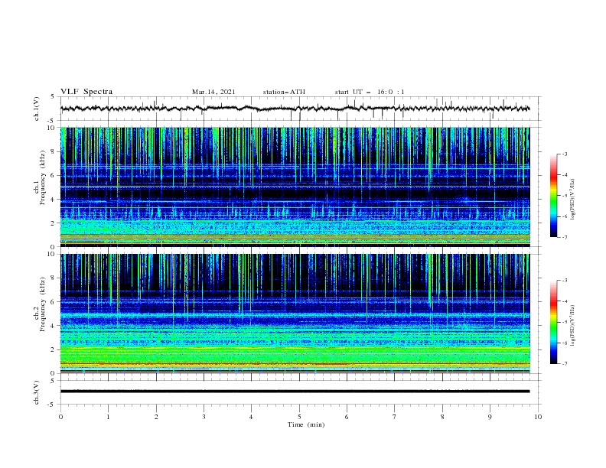Click the ch.1 color bar log(PSD) label
The height and width of the screenshot is (468, 606).
[573, 200]
